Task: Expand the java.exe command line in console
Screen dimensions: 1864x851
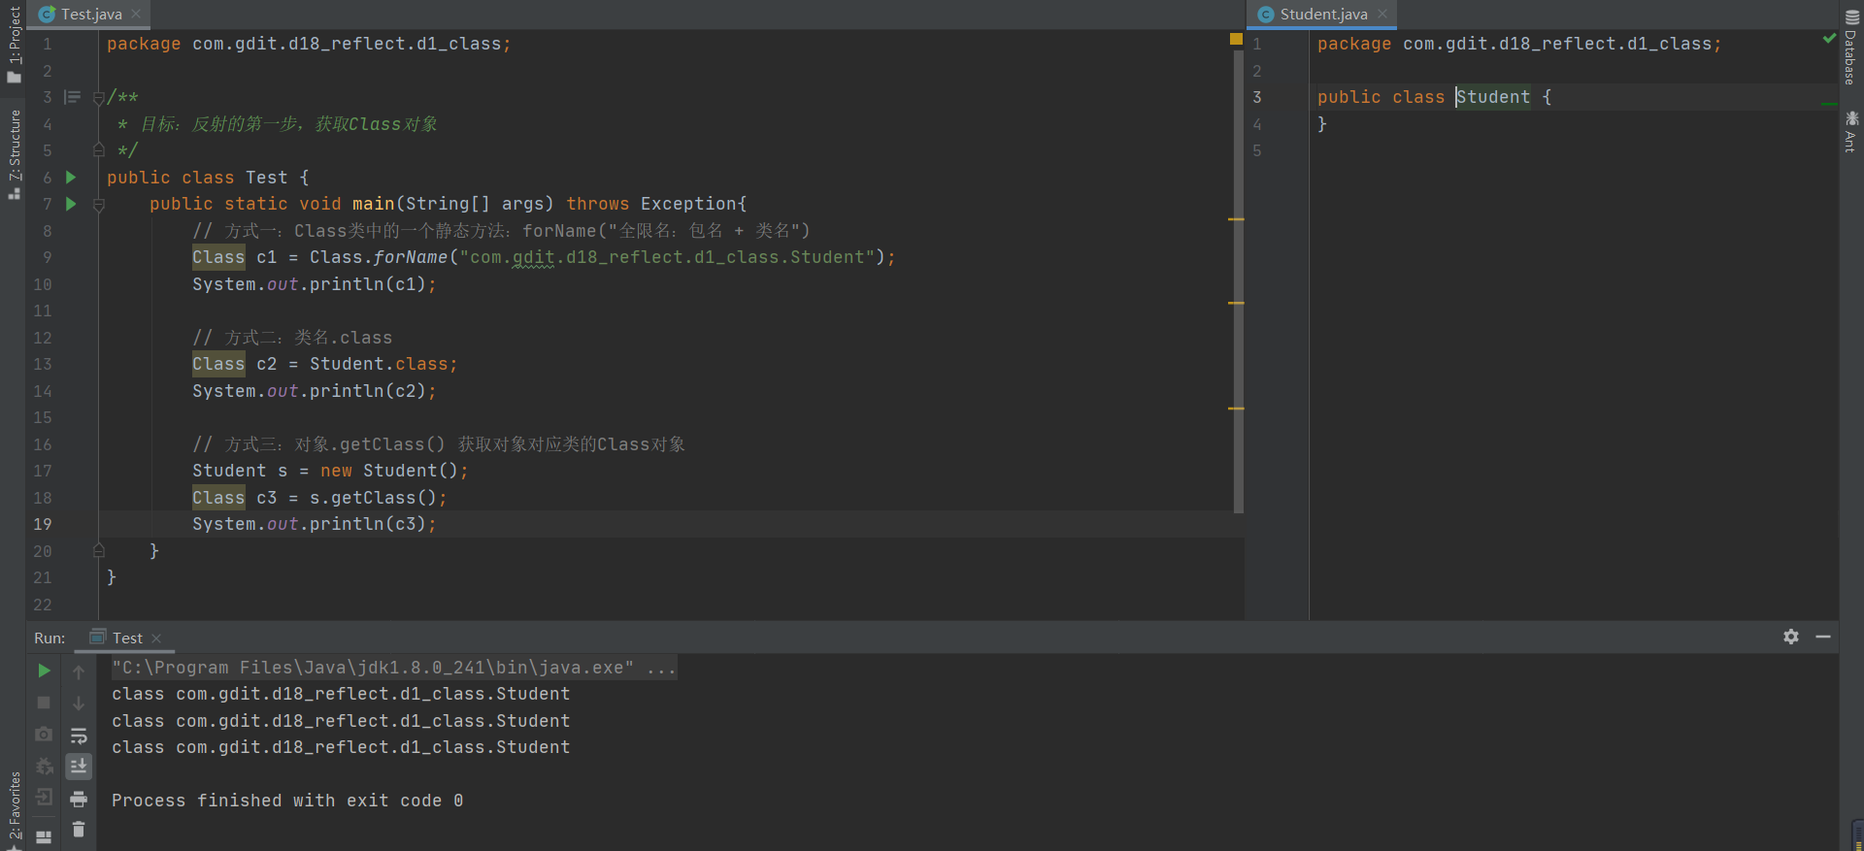Action: (x=660, y=668)
